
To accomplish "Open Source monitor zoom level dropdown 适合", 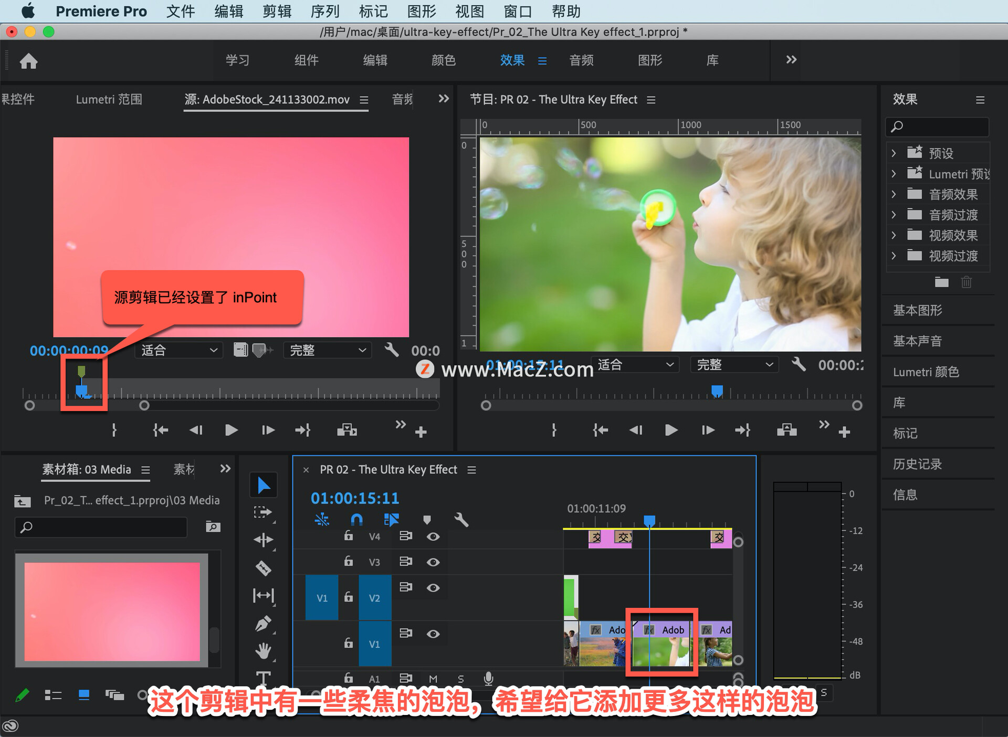I will click(x=178, y=350).
